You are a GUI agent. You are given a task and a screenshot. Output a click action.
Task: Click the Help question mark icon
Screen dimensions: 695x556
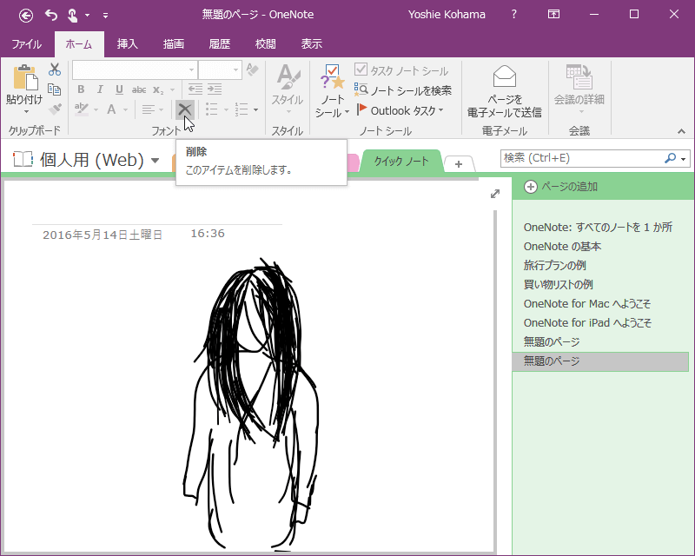[x=513, y=14]
